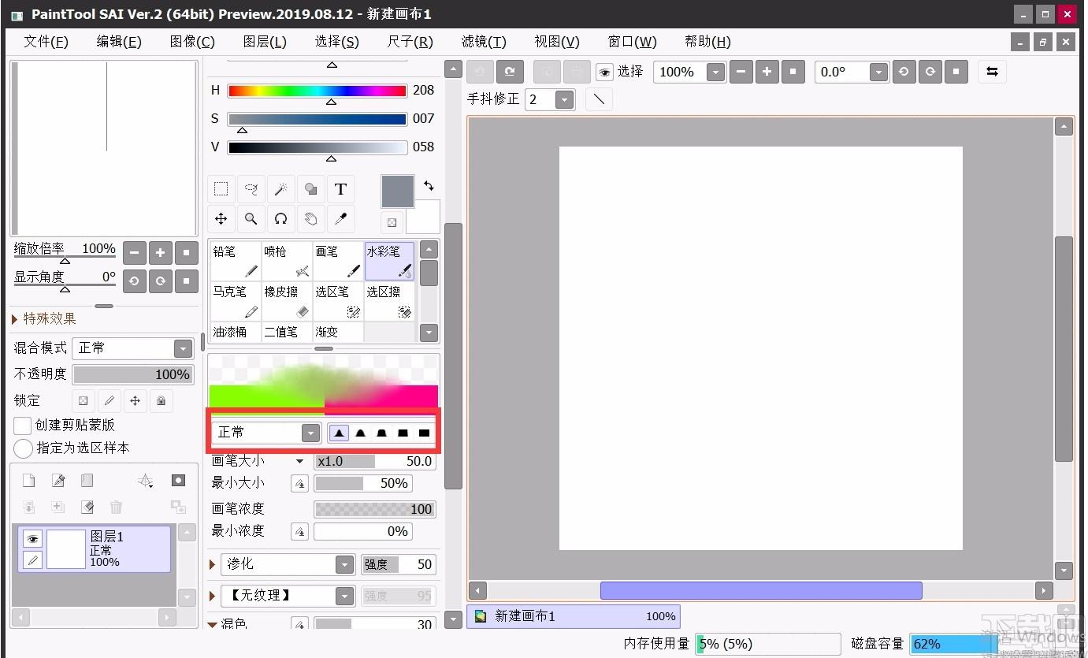Choose the 橡皮擦 eraser tool

point(287,301)
